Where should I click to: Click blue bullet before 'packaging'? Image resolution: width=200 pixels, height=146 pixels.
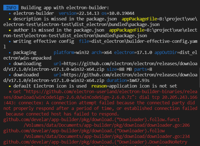click(10, 53)
